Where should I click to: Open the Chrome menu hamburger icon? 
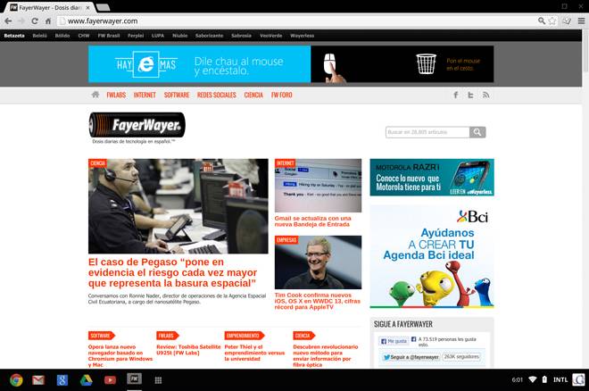click(581, 21)
